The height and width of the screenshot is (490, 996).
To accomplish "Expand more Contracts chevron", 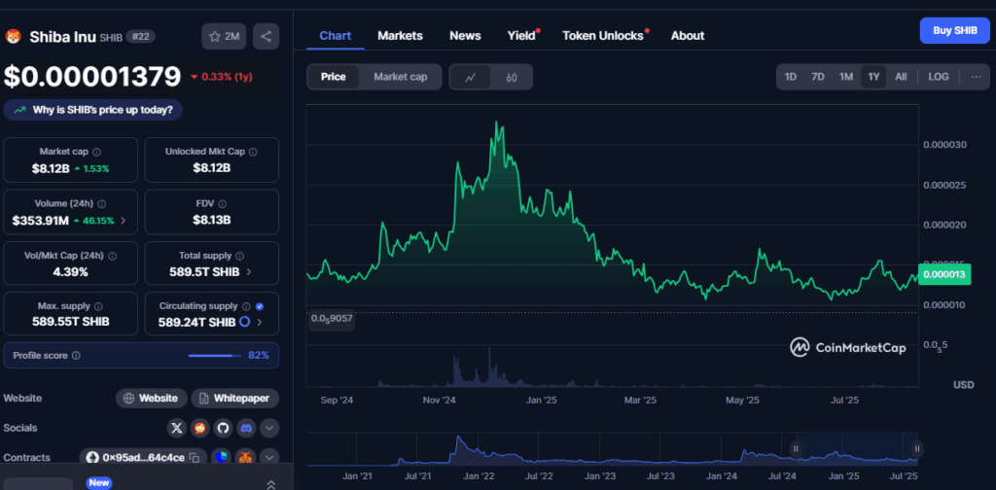I will tap(269, 457).
